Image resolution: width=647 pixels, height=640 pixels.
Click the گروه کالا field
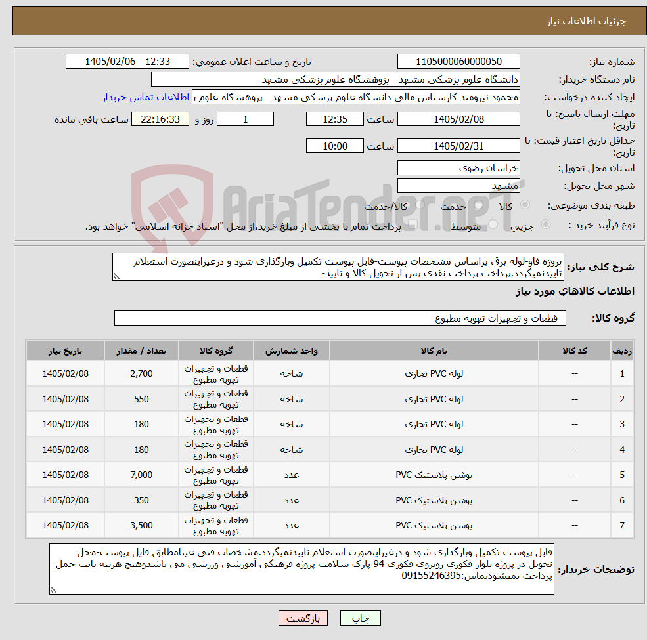point(340,318)
